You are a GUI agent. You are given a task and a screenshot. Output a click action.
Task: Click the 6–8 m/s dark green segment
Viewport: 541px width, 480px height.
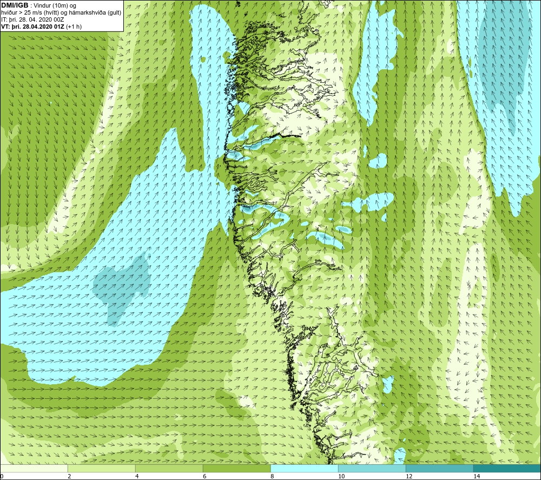pos(237,468)
